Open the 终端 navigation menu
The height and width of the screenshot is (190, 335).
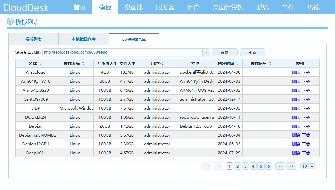pos(314,7)
